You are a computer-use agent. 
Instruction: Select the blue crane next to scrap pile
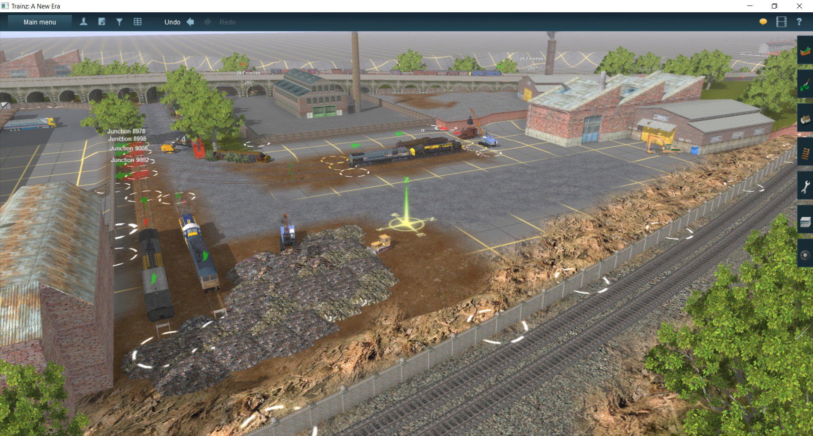(288, 231)
